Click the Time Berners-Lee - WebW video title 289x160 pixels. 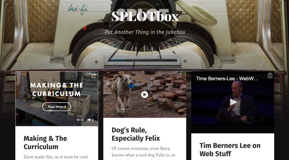coord(227,78)
